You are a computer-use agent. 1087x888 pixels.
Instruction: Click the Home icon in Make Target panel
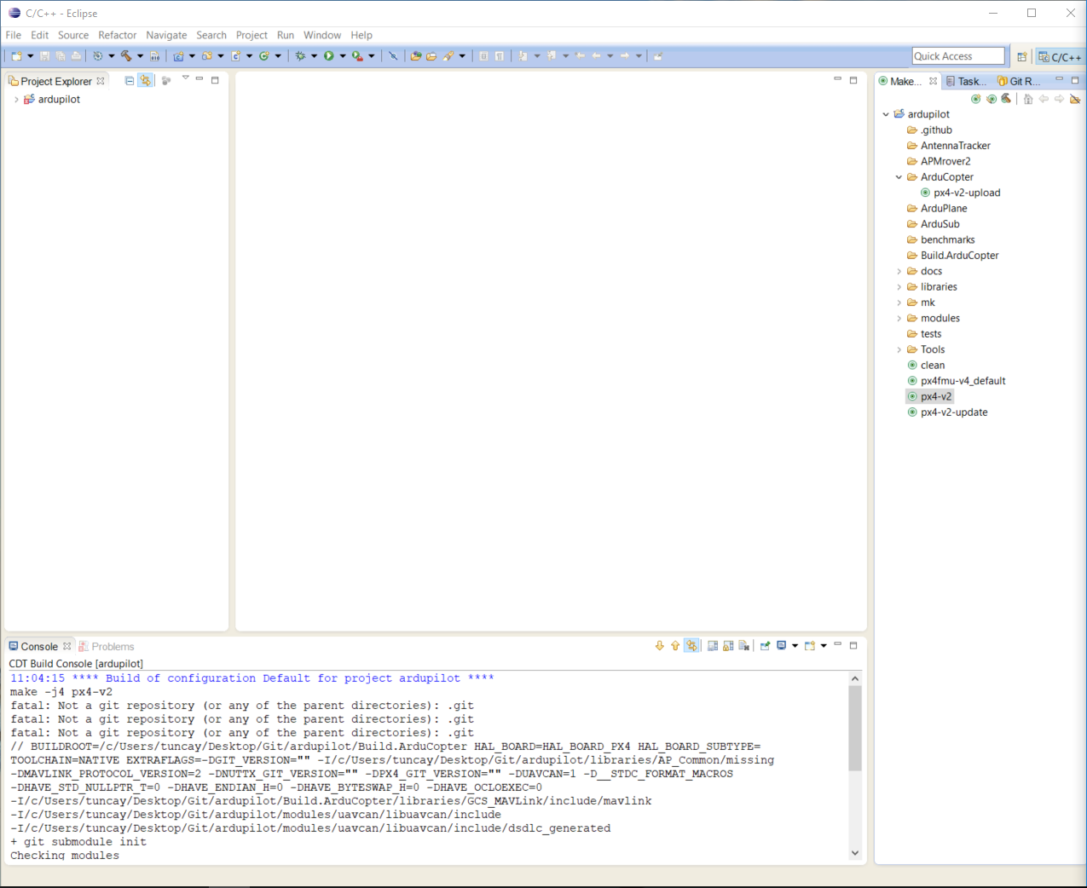coord(1028,99)
